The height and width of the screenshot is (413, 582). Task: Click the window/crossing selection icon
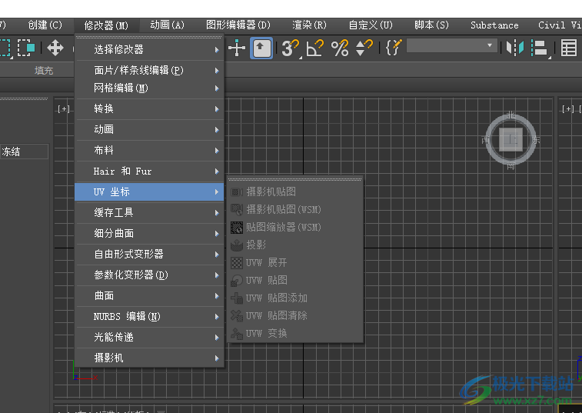(x=26, y=48)
